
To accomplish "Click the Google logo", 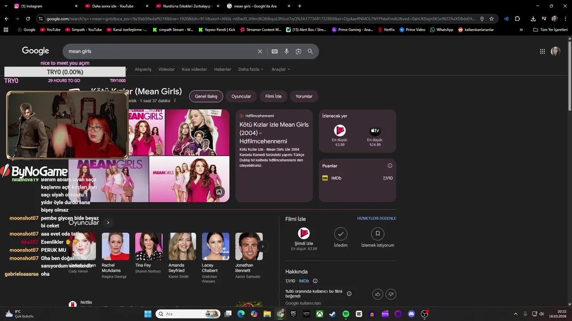I will pos(35,51).
